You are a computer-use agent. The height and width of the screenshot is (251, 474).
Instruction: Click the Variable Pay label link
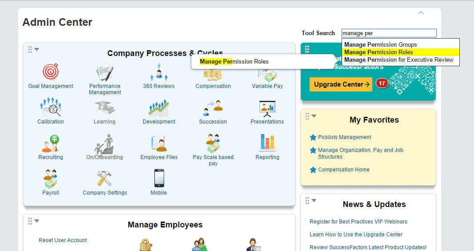(x=267, y=86)
